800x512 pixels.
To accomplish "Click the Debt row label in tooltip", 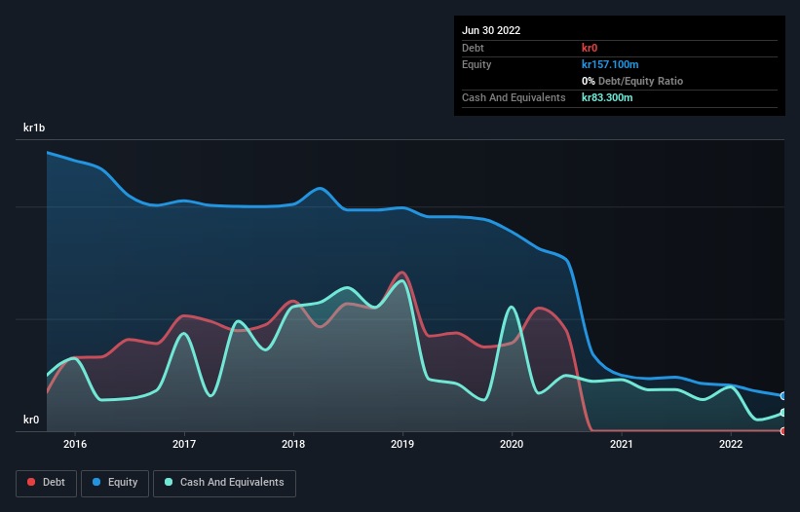I will pyautogui.click(x=473, y=48).
